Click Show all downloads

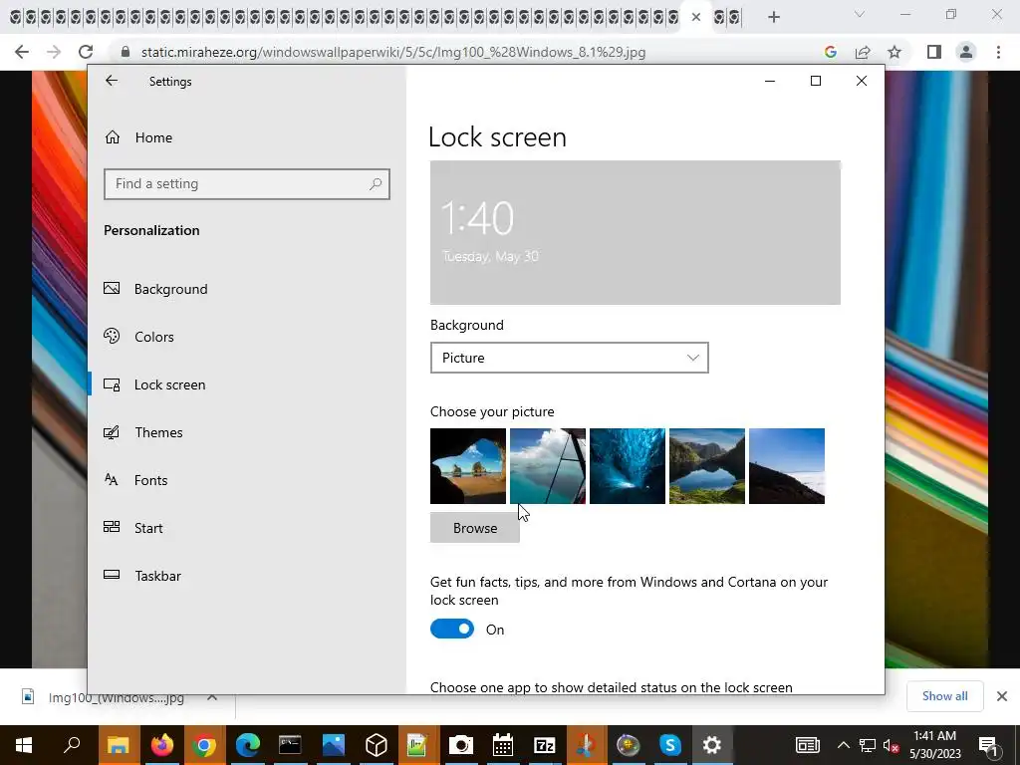point(944,696)
